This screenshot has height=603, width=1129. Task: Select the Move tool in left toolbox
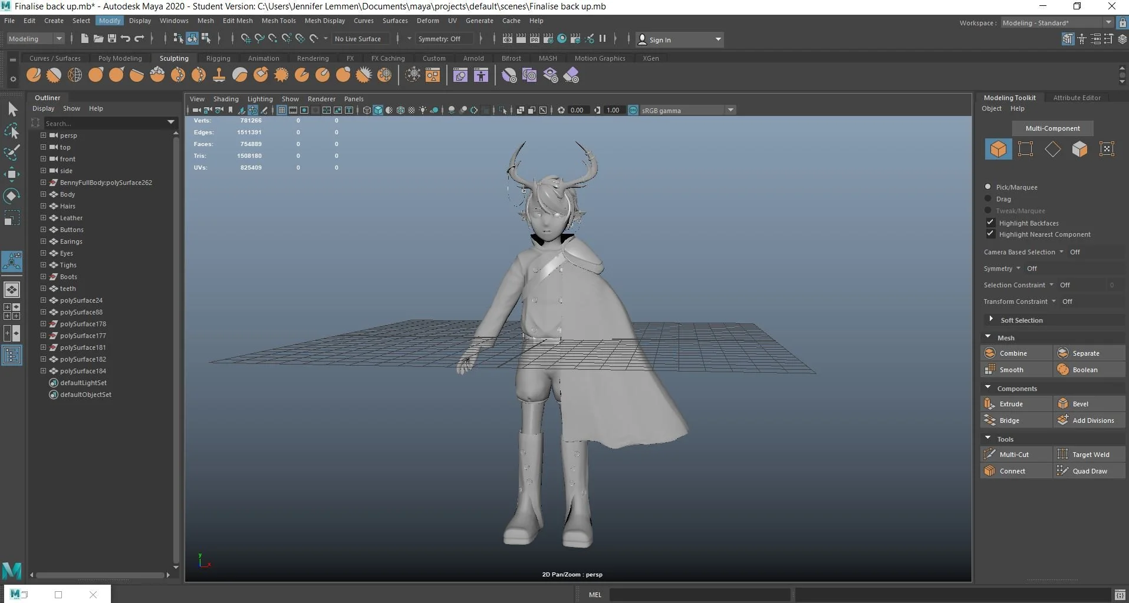point(12,174)
